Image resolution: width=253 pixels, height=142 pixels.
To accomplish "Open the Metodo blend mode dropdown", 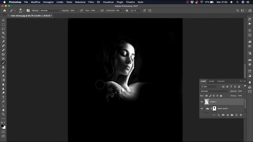I will coord(50,11).
